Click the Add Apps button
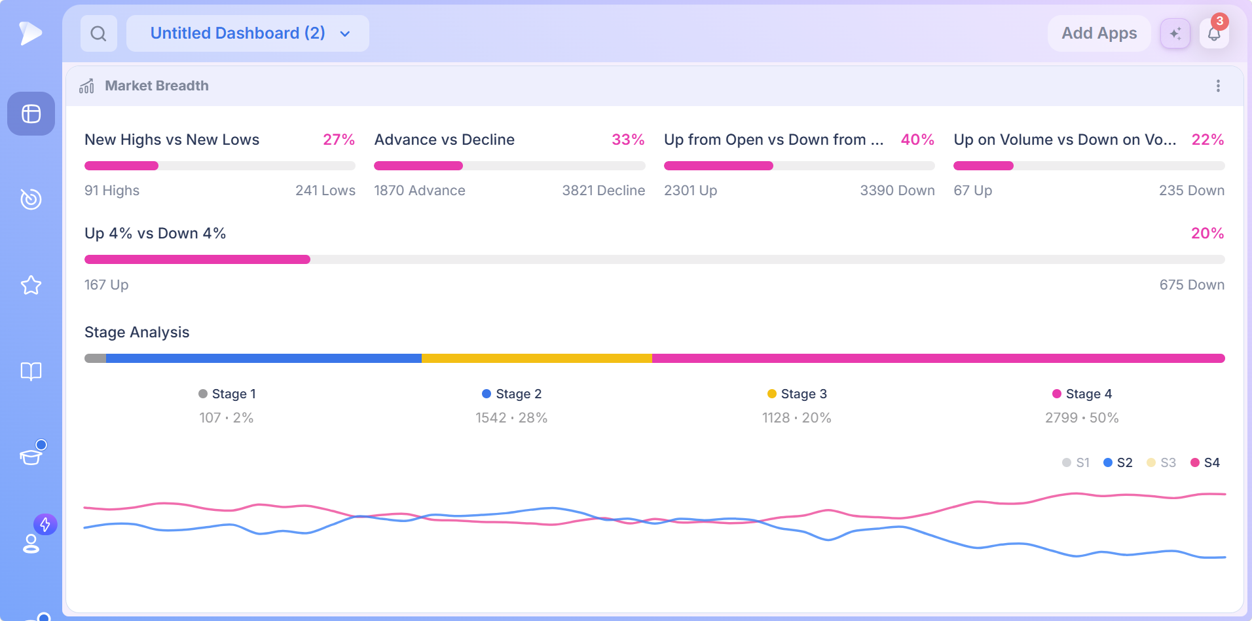The width and height of the screenshot is (1252, 621). (x=1099, y=33)
